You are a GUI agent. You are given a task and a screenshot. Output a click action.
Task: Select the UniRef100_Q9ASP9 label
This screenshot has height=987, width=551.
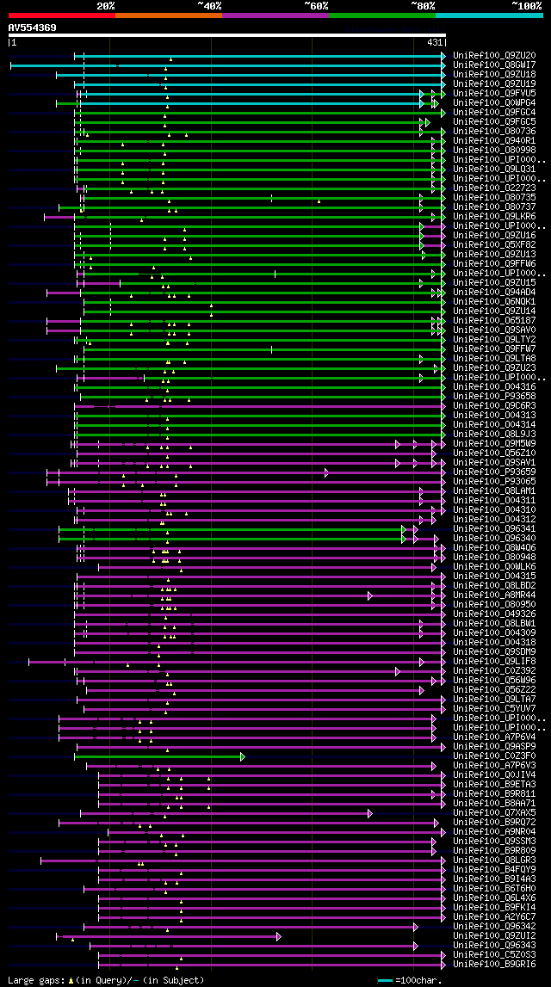[x=494, y=747]
